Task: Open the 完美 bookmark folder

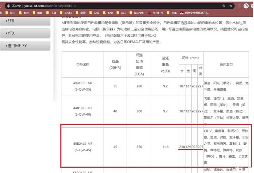Action: (x=172, y=13)
